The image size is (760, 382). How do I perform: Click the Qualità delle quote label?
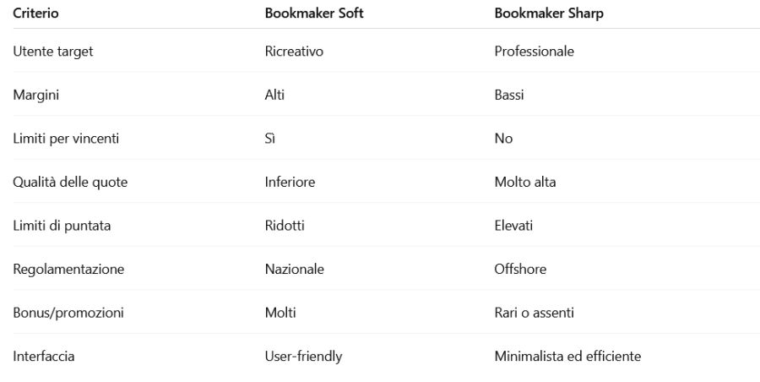[x=70, y=182]
